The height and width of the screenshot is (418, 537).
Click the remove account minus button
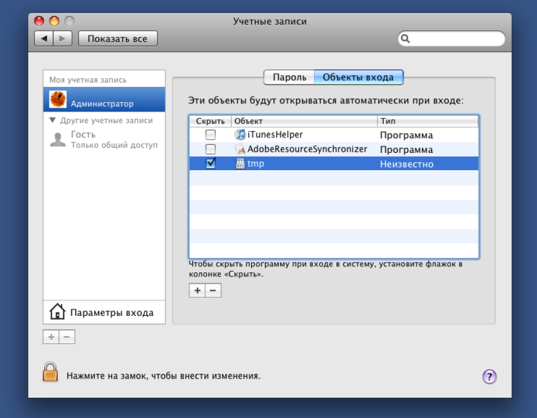point(67,337)
